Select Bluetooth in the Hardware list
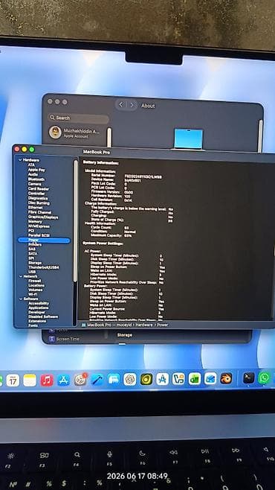275x490 pixels. [36, 179]
